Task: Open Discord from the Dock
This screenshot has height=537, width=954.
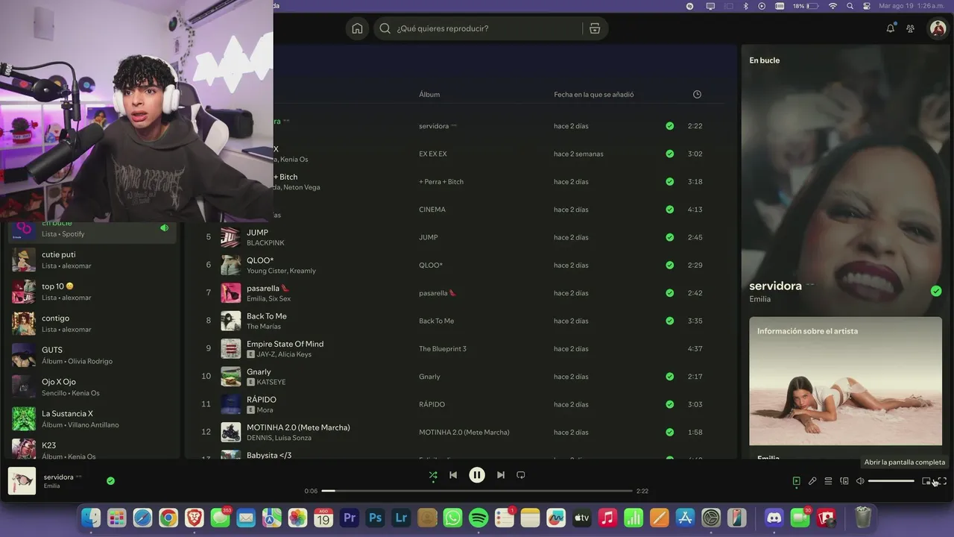Action: (774, 518)
